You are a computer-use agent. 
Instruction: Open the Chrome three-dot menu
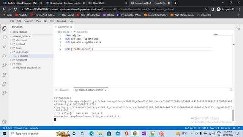click(x=239, y=9)
